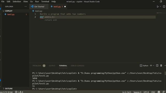Split the editor to the right
Image resolution: width=166 pixels, height=93 pixels.
pyautogui.click(x=164, y=6)
